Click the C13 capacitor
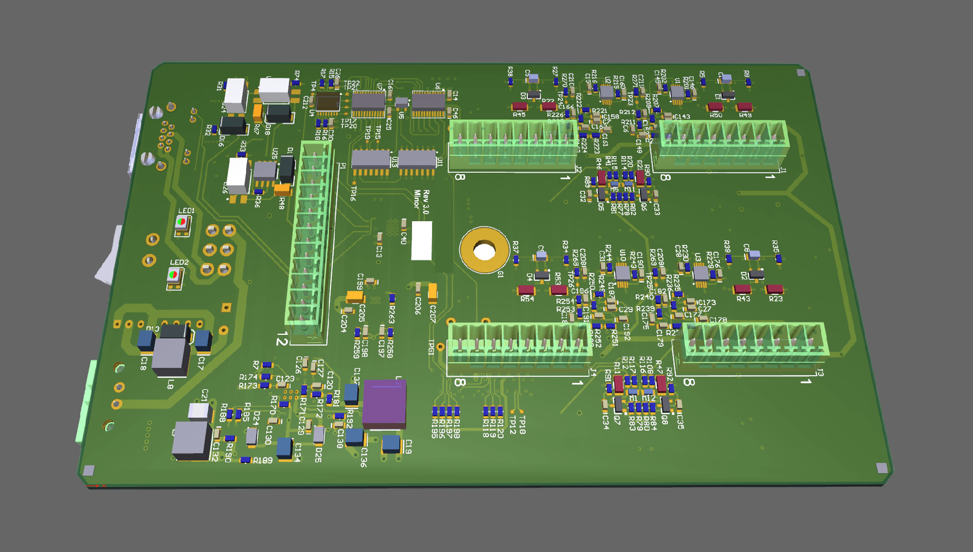The height and width of the screenshot is (552, 973). [379, 239]
